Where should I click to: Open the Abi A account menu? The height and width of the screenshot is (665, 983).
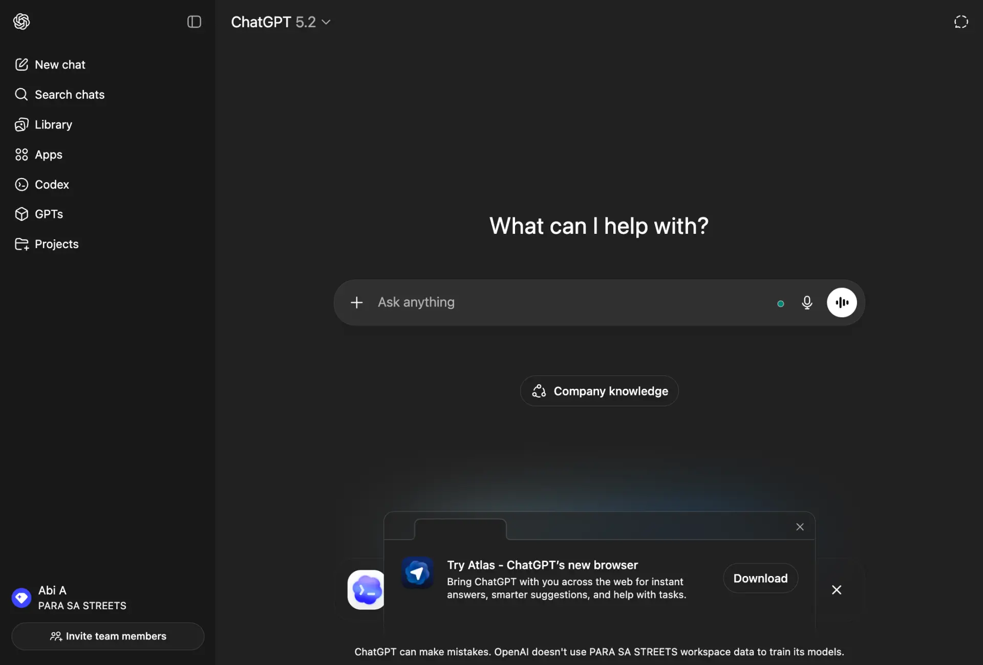[x=108, y=597]
